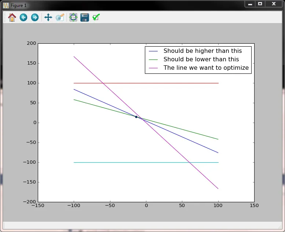Click legend entry 'The line we want to optimize'
285x232 pixels.
click(x=206, y=68)
